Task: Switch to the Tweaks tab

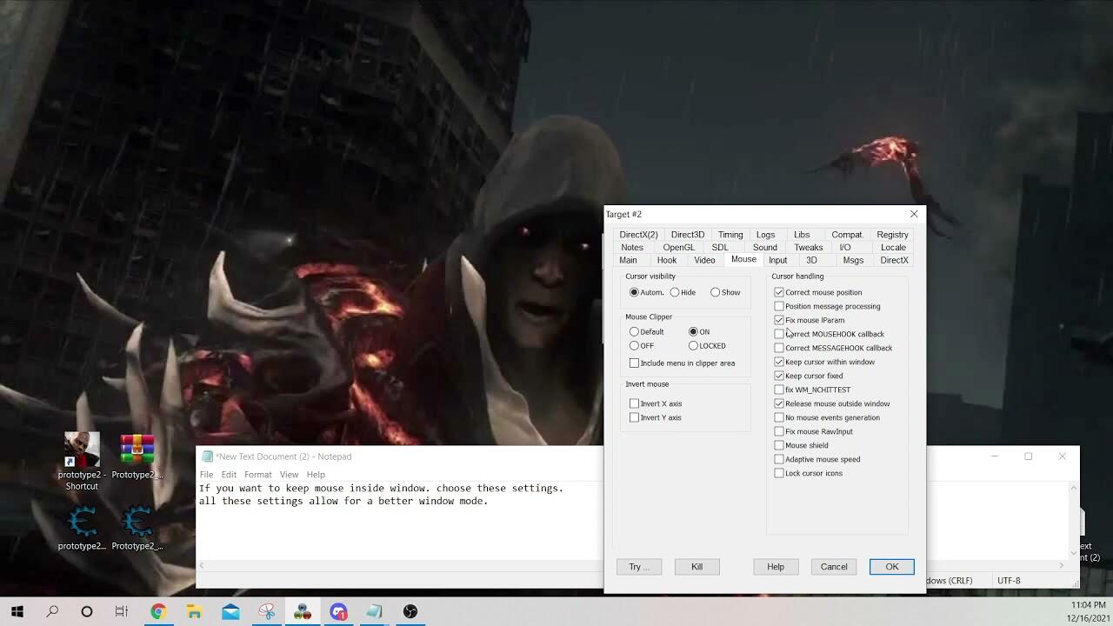Action: tap(808, 247)
